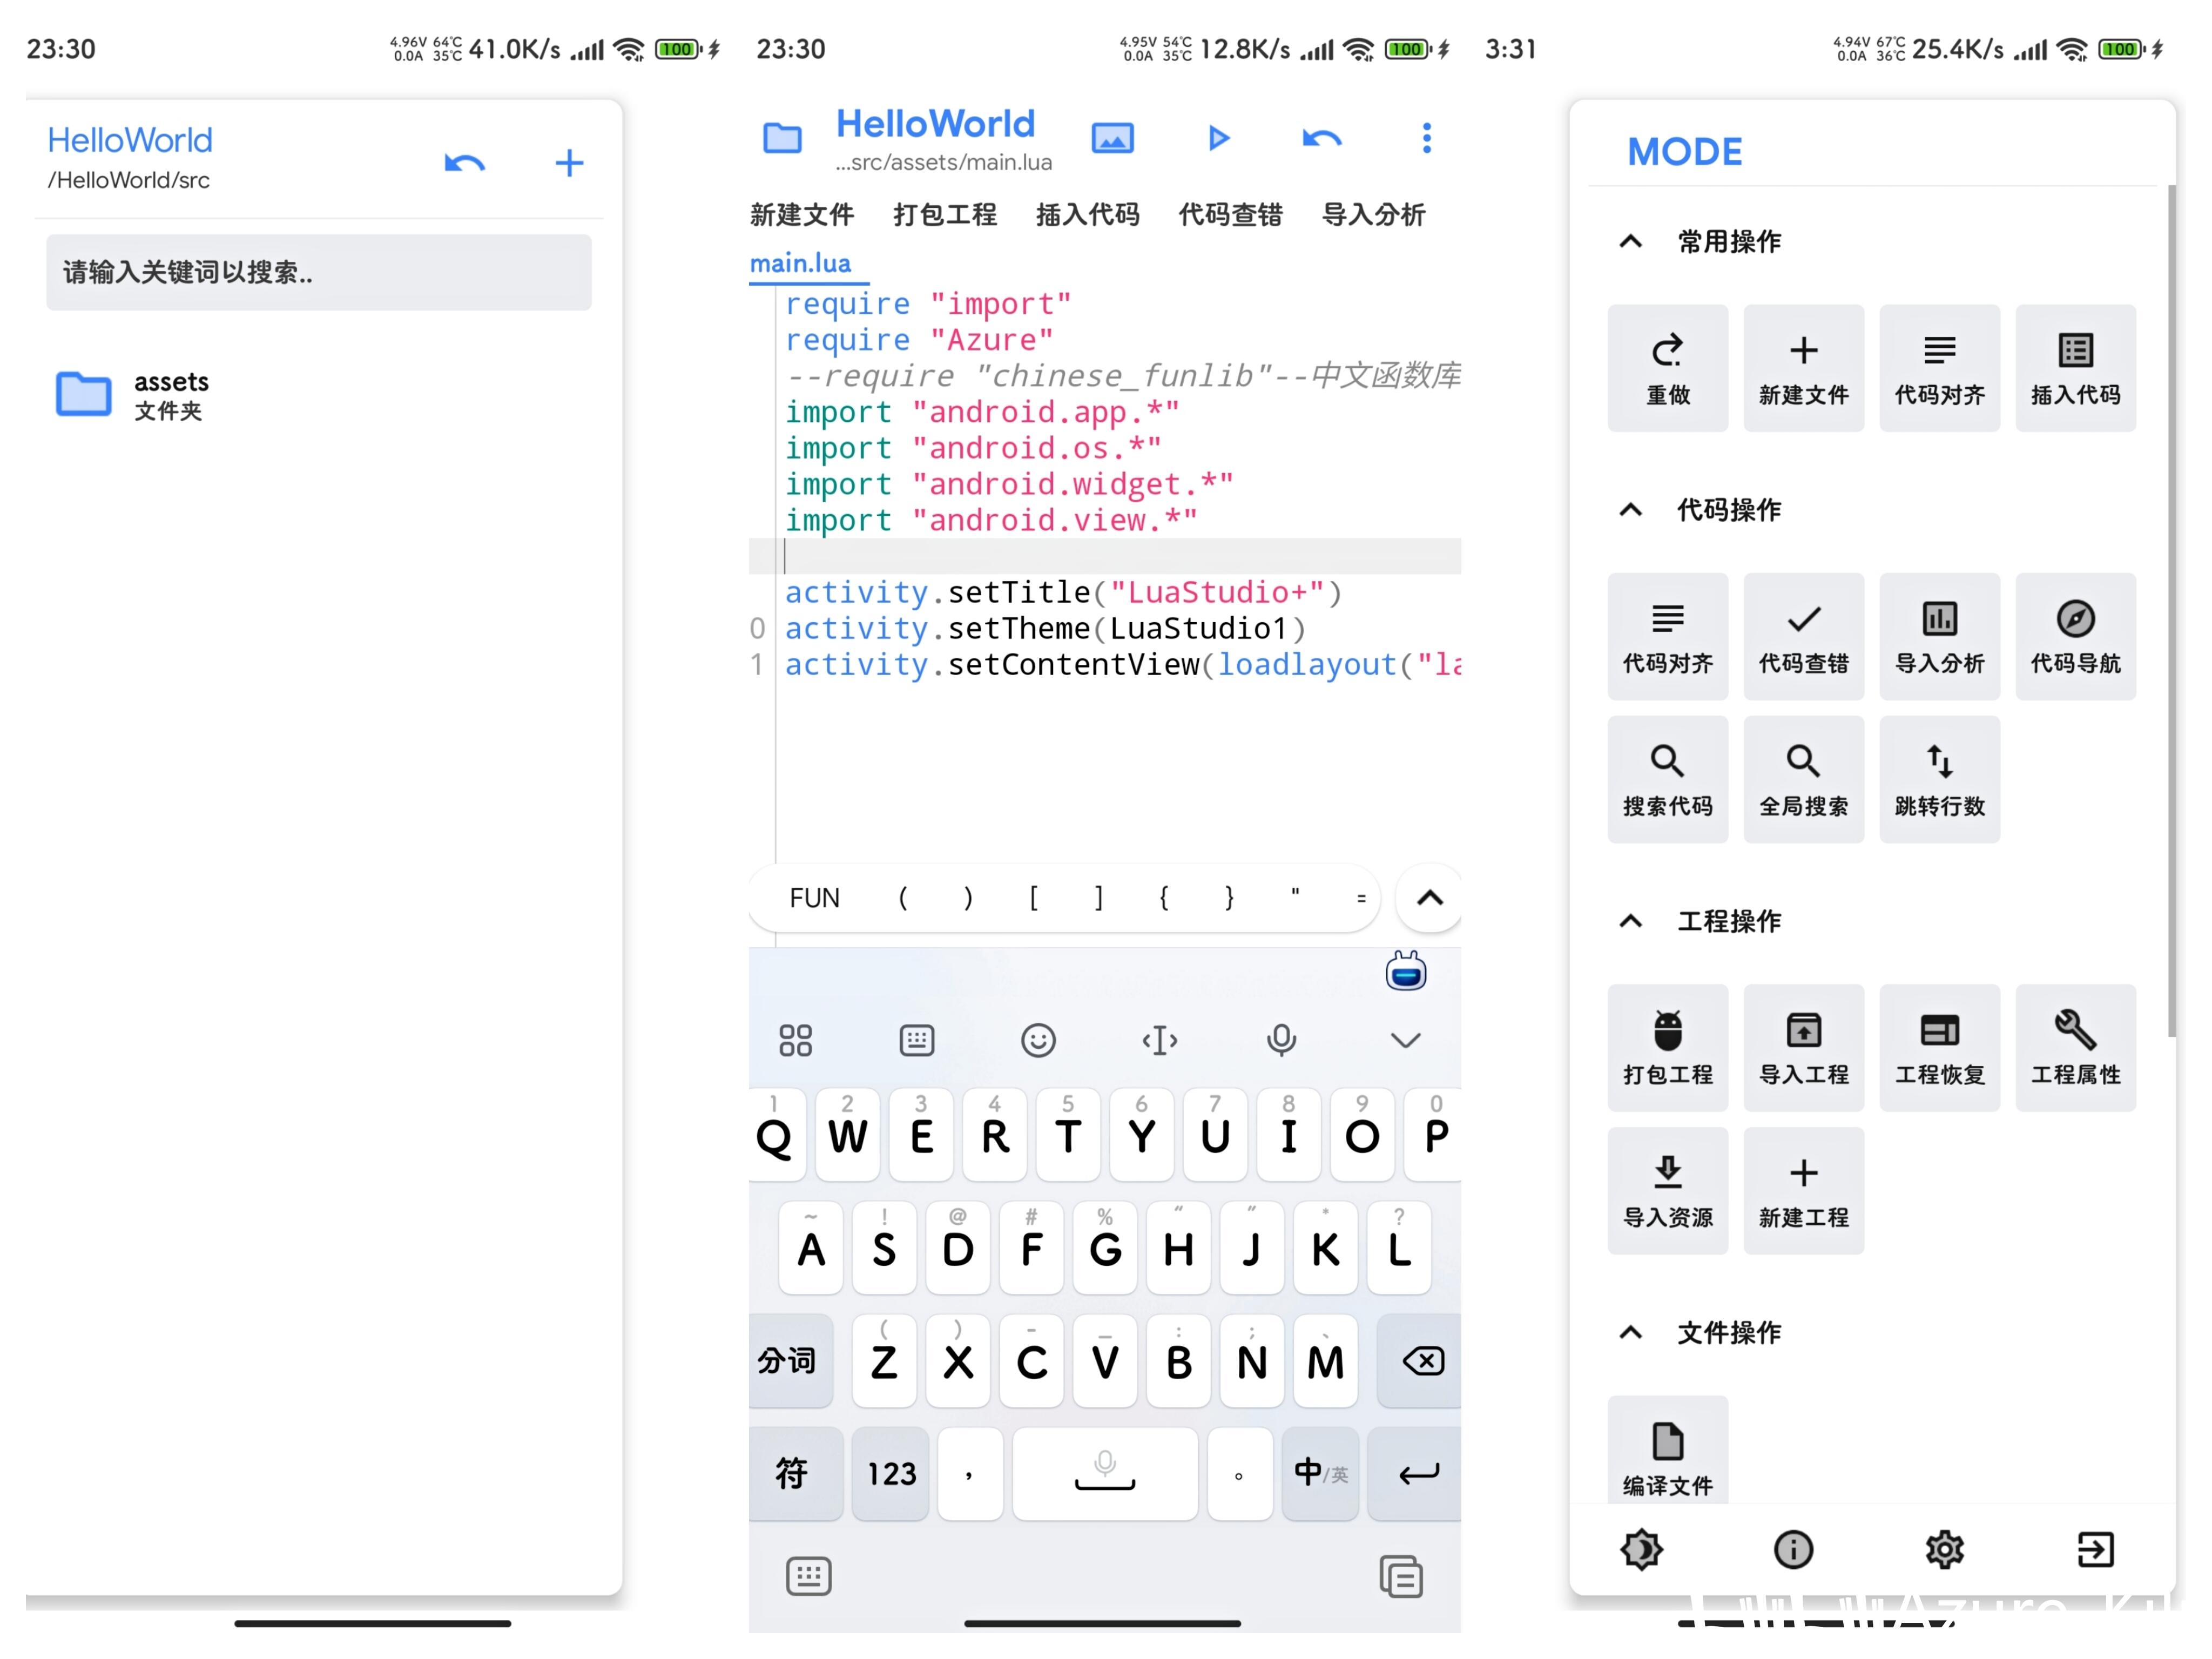The height and width of the screenshot is (1659, 2212).
Task: Click the plus button in file panel
Action: click(569, 163)
